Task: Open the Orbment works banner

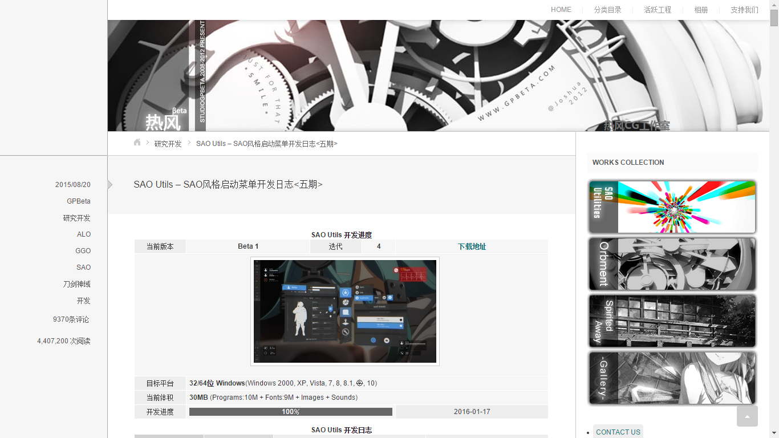Action: (672, 264)
